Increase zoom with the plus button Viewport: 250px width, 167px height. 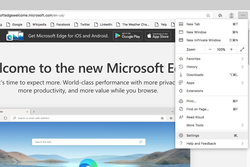[231, 49]
